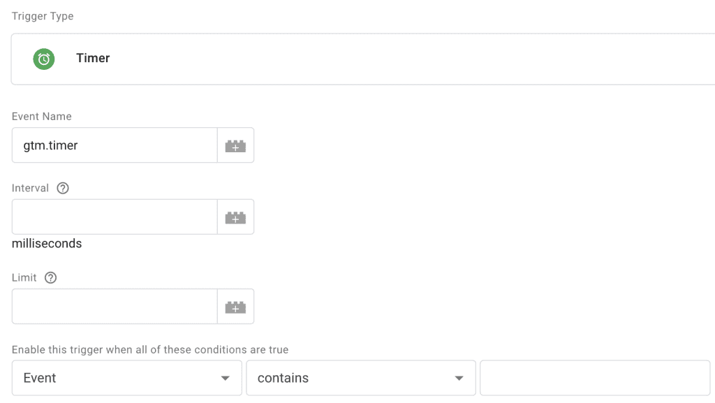Click the milliseconds unit label
The width and height of the screenshot is (715, 403).
click(46, 243)
